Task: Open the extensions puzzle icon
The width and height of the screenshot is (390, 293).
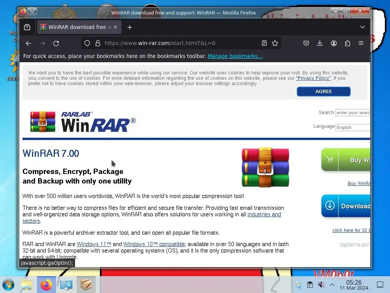Action: click(347, 43)
